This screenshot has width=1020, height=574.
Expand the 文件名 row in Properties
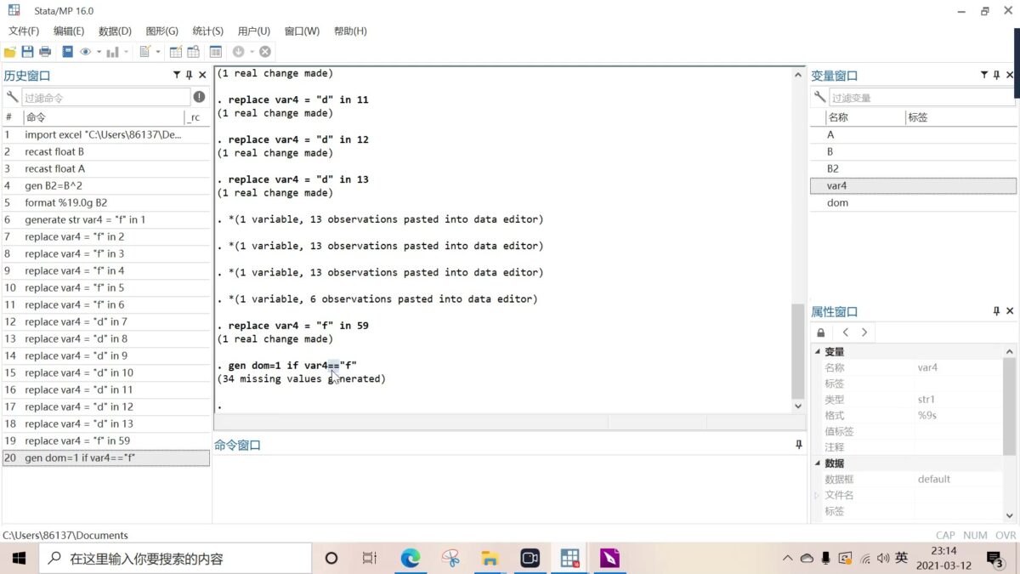coord(818,495)
